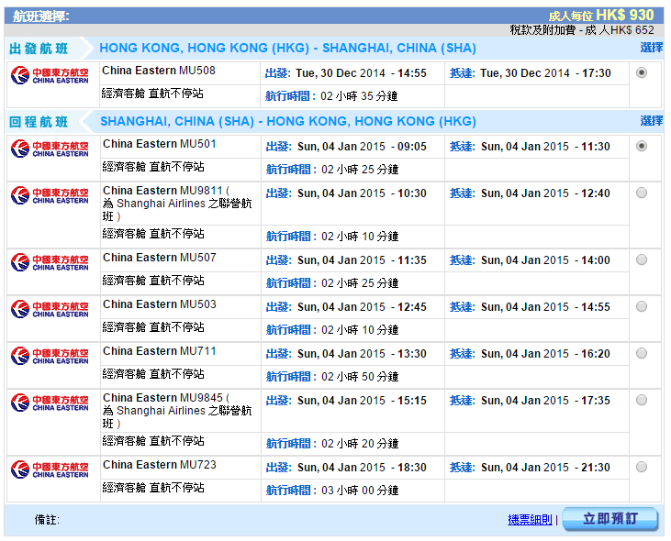Select return flight MU503 departing 12:45

(x=641, y=306)
